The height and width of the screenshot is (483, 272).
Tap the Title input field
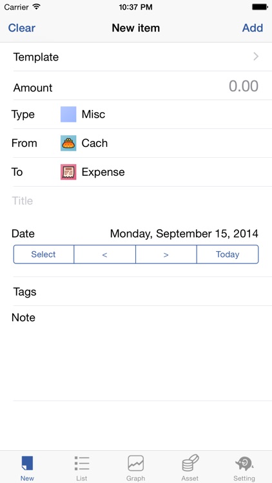tap(136, 201)
